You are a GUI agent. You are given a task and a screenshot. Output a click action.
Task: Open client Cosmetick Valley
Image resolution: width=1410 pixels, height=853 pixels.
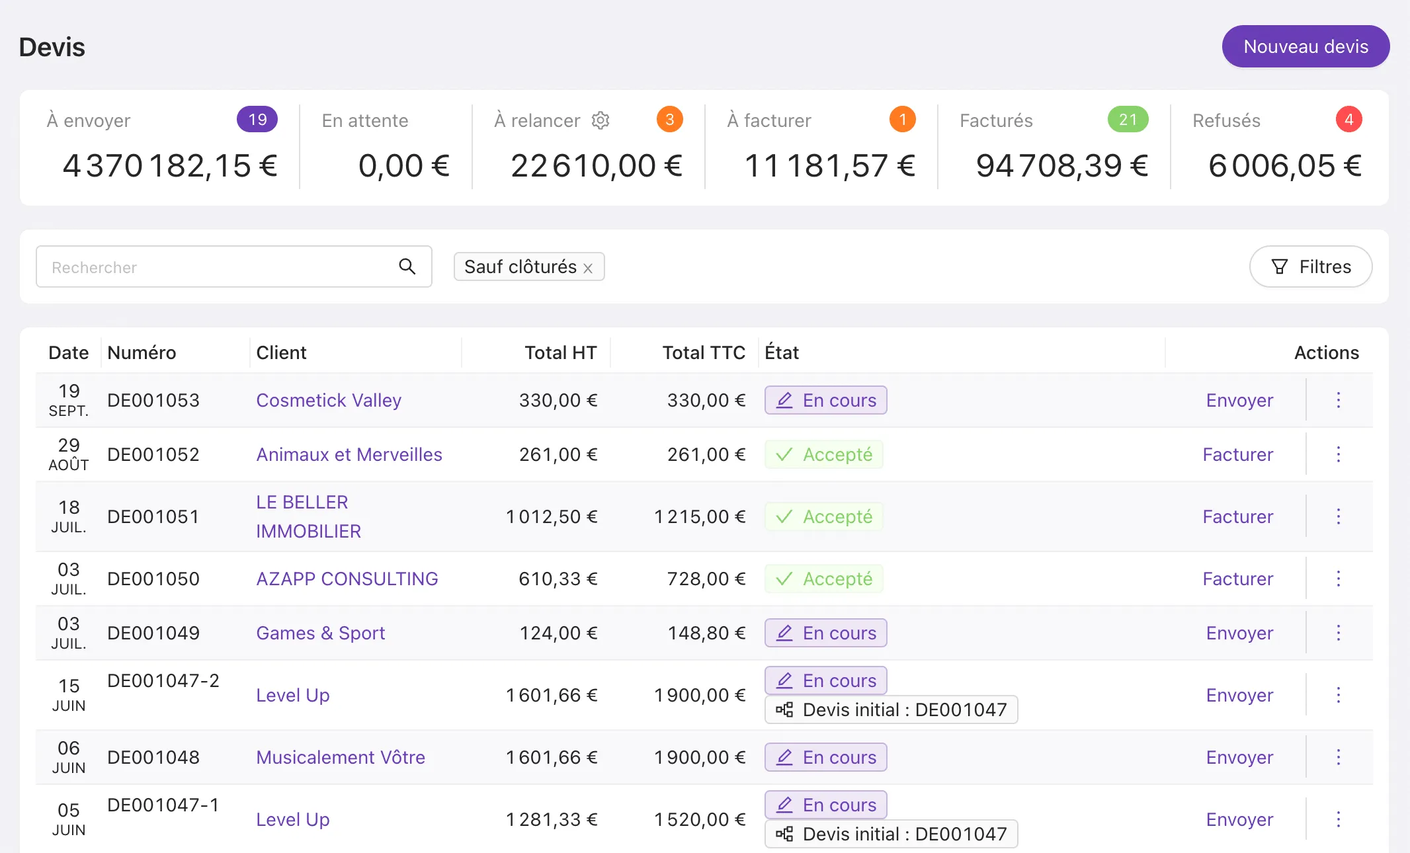coord(329,400)
